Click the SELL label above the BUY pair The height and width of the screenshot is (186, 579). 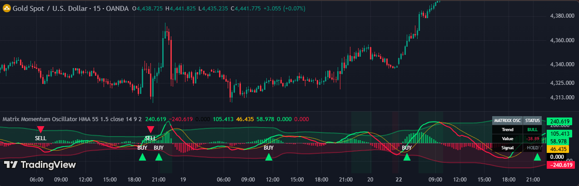[x=150, y=138]
